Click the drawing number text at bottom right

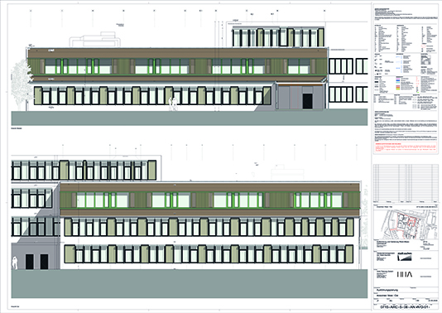(406, 307)
